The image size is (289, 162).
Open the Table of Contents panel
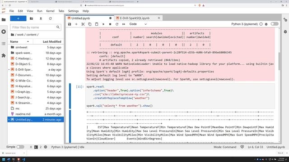coord(4,44)
